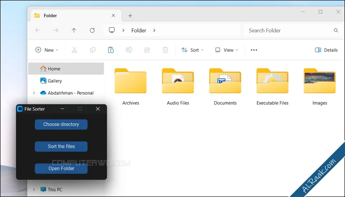345x197 pixels.
Task: Expand the Abdalrhman - Personal tree node
Action: click(x=34, y=93)
